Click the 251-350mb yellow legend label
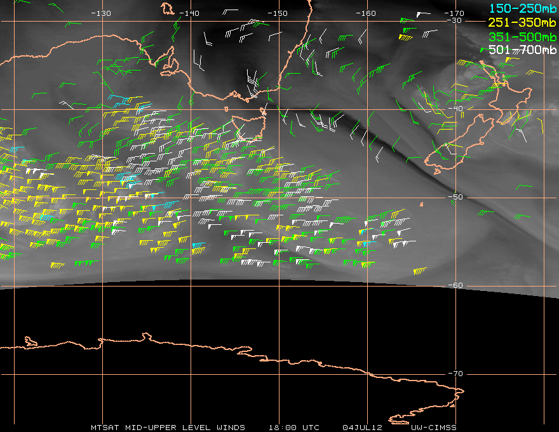559x432 pixels. 522,22
